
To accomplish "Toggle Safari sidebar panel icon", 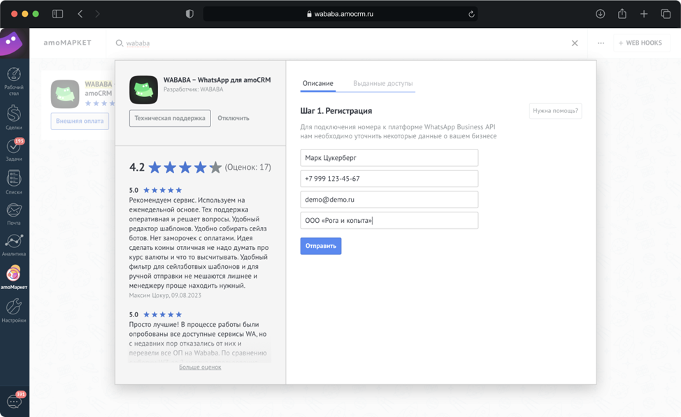I will pos(57,14).
